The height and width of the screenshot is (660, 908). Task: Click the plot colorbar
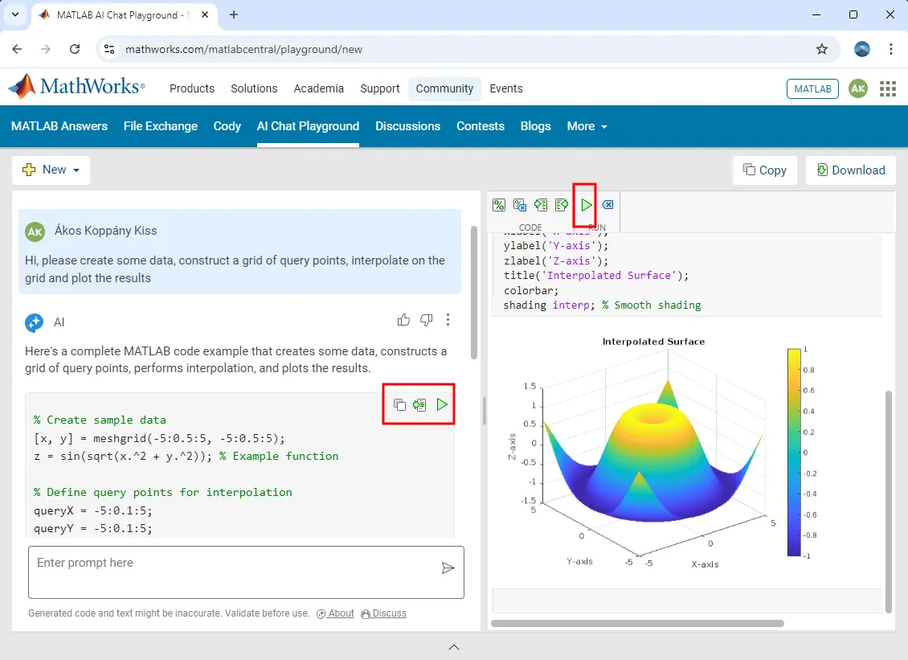(794, 452)
